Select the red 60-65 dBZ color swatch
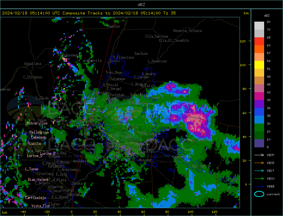This screenshot has height=216, width=283. pos(259,41)
